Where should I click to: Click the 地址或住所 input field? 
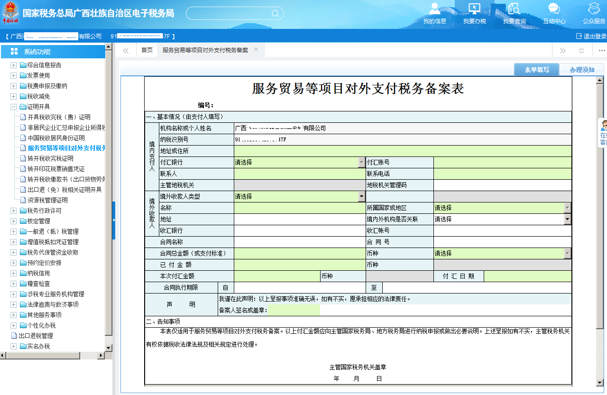click(x=403, y=151)
